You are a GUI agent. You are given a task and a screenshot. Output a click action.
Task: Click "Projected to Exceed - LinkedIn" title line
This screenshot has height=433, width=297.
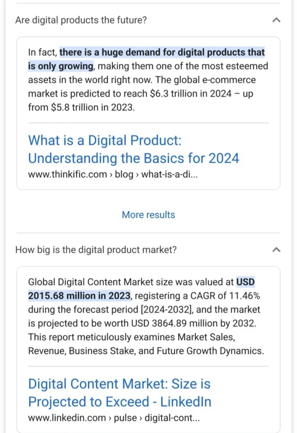(119, 402)
